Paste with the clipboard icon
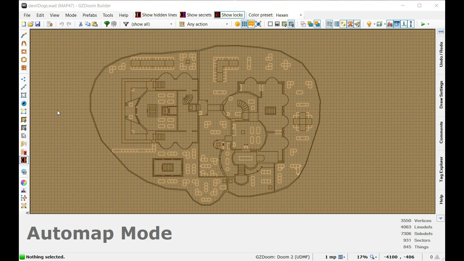This screenshot has width=464, height=261. (95, 24)
